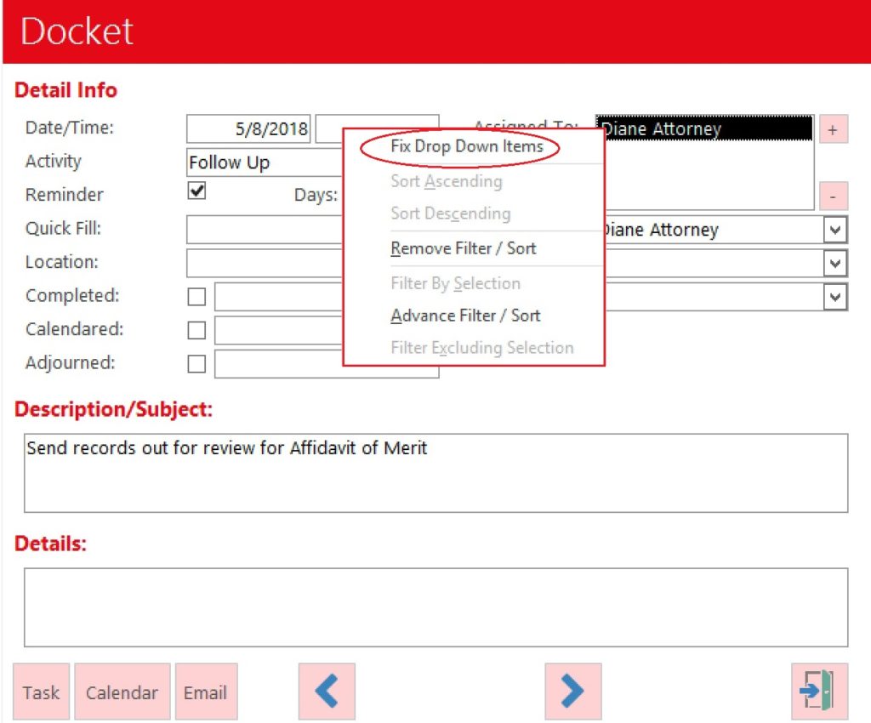Choose Remove Filter / Sort menu entry
The width and height of the screenshot is (871, 723).
(x=464, y=248)
